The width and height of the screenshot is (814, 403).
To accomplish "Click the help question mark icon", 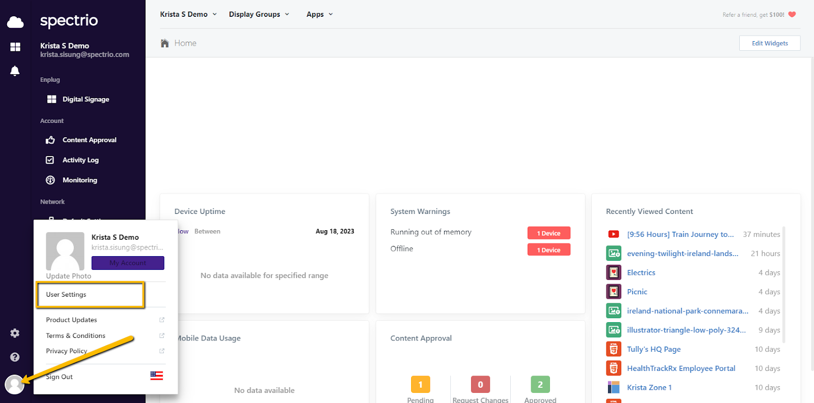I will (x=15, y=357).
